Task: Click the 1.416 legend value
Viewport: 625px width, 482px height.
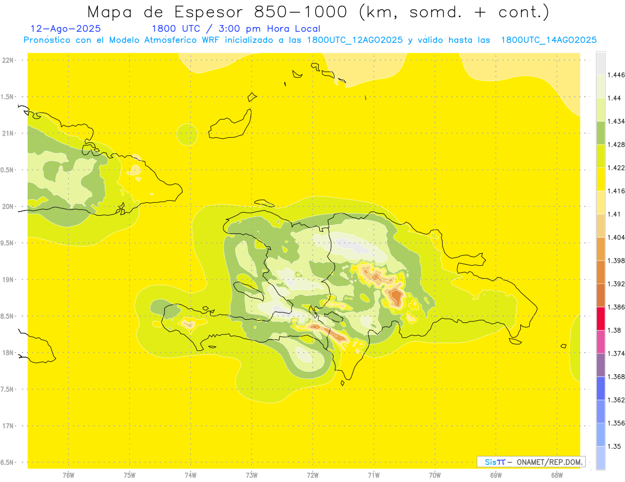Action: click(x=617, y=191)
